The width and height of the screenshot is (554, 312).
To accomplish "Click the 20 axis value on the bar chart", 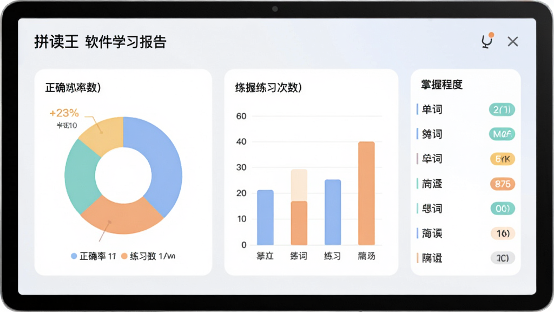I will click(241, 193).
